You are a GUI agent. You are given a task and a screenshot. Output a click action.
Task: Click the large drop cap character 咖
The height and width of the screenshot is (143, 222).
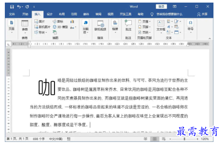pyautogui.click(x=47, y=88)
